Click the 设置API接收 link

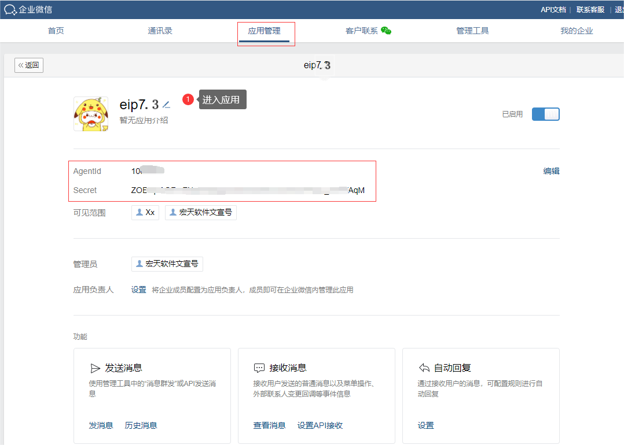click(320, 425)
